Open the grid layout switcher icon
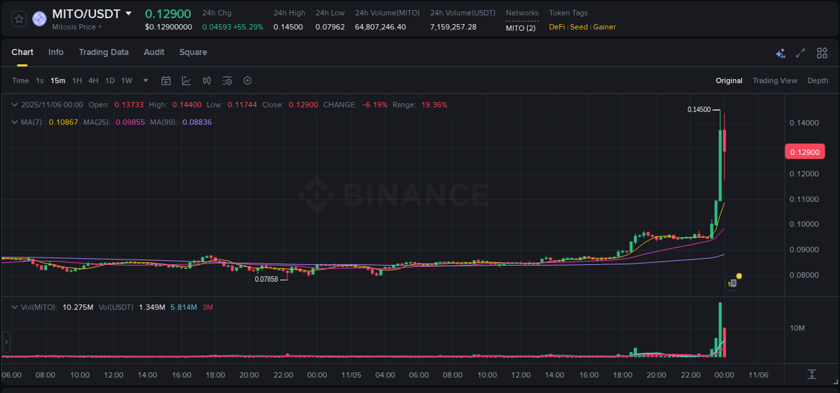 click(x=822, y=52)
